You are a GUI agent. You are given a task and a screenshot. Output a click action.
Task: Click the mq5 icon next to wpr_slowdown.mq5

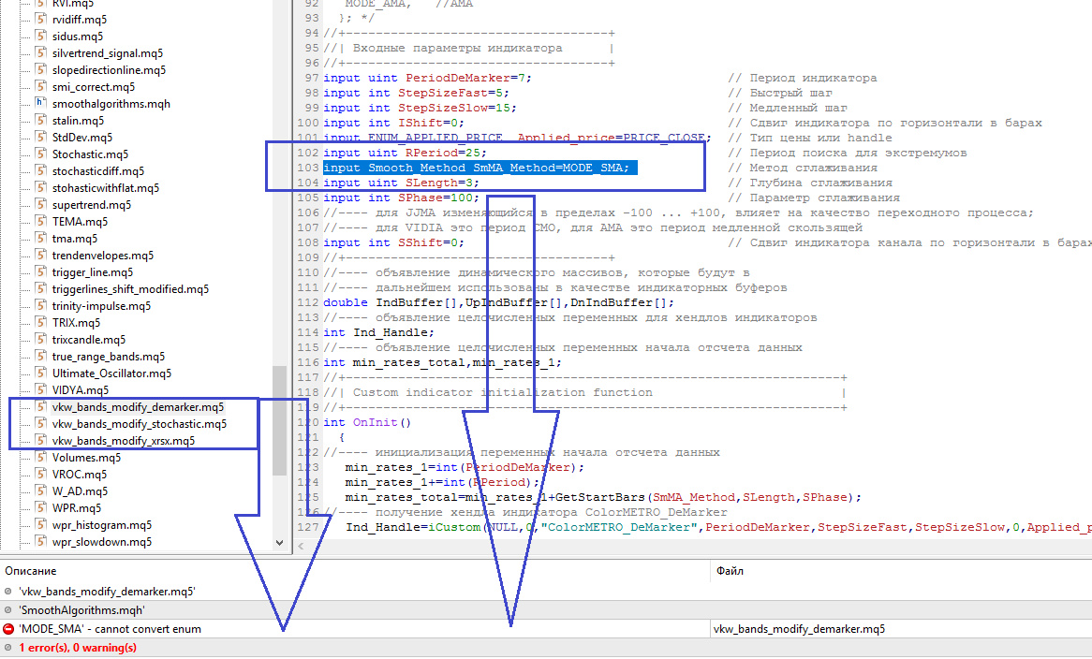click(38, 541)
